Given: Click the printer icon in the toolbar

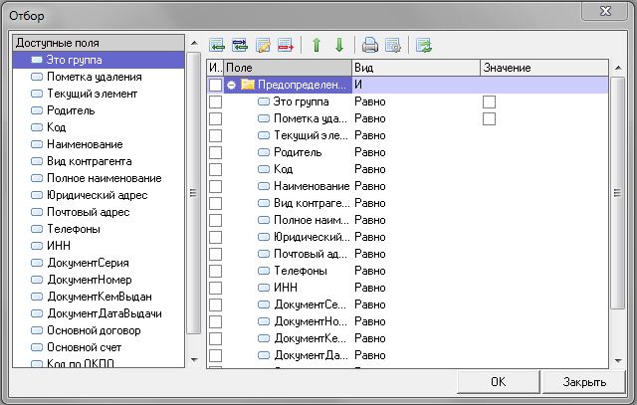Looking at the screenshot, I should click(x=370, y=45).
